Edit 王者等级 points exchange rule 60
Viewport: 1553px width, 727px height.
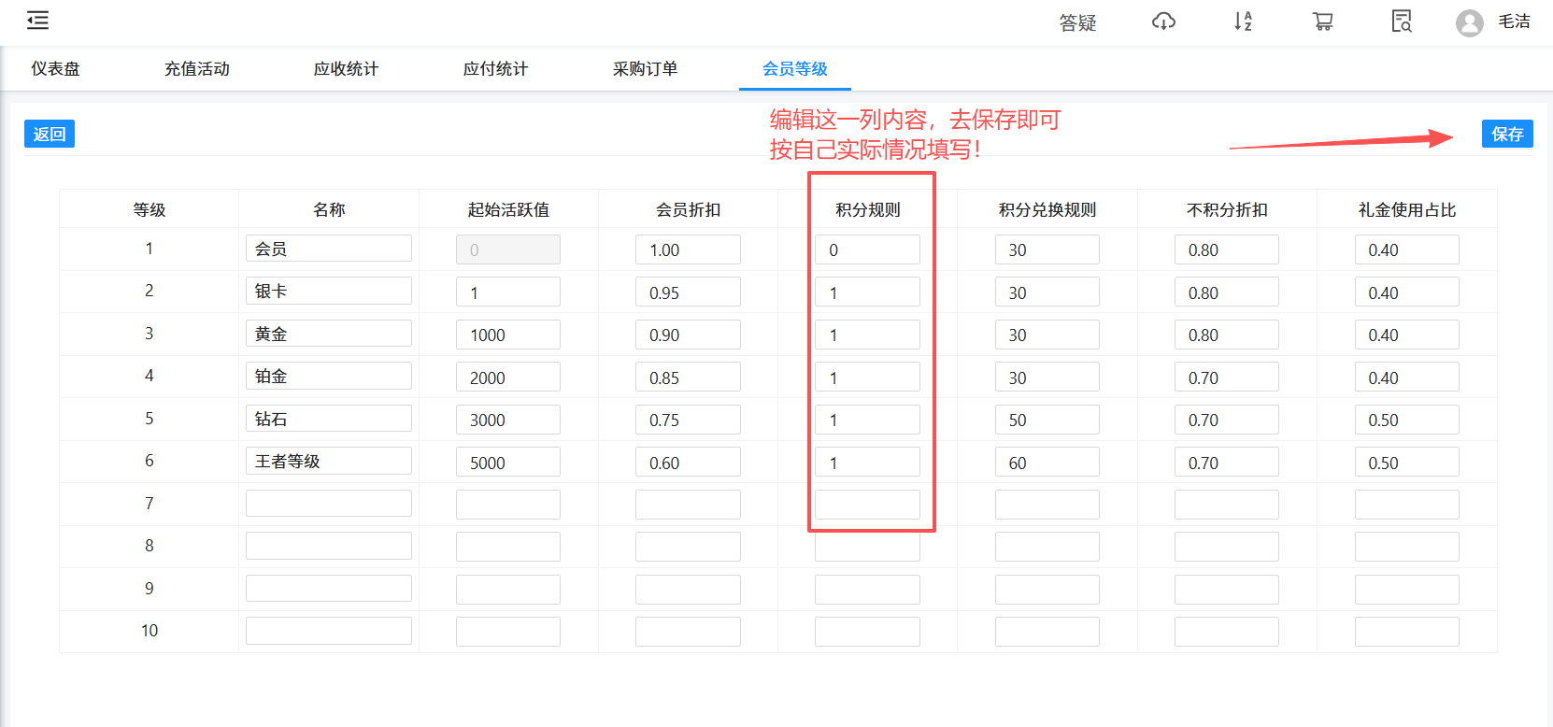(x=1047, y=462)
